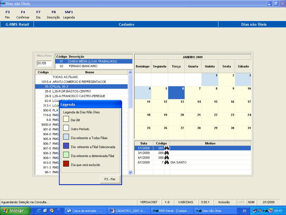Click the Descrição column header
Screen dimensions: 286x215
point(100,57)
